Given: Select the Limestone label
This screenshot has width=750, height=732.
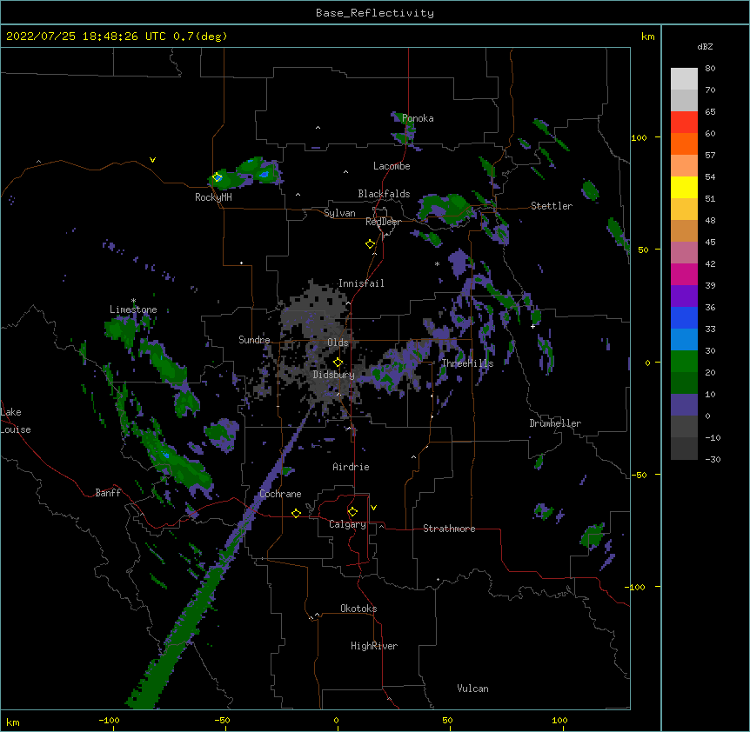Looking at the screenshot, I should (133, 309).
